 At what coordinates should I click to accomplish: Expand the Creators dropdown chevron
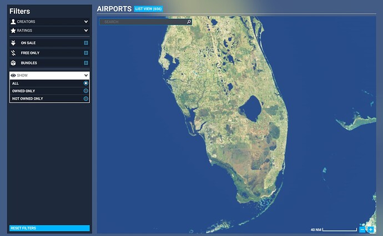[86, 22]
